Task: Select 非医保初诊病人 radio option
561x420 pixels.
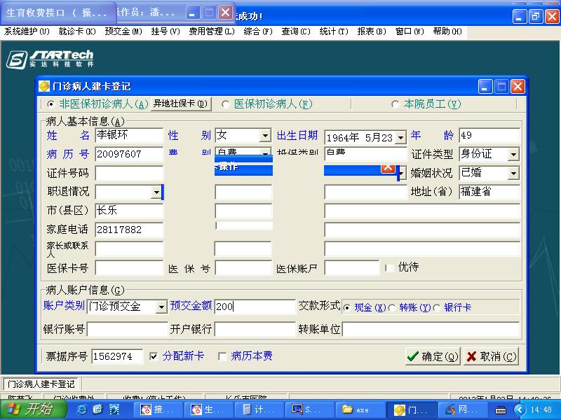Action: [x=50, y=104]
